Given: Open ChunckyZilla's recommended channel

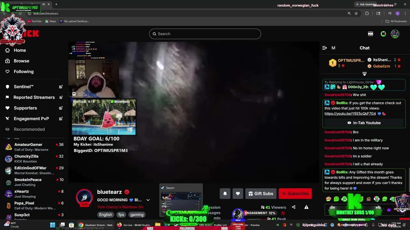Looking at the screenshot, I should coord(34,159).
